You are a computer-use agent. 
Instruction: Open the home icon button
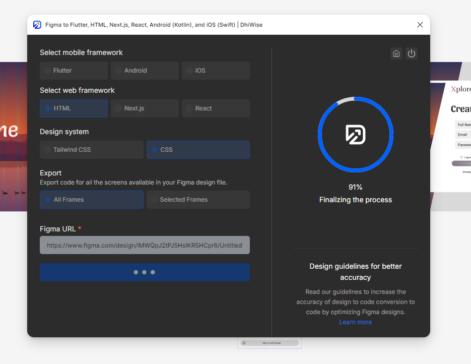coord(396,53)
